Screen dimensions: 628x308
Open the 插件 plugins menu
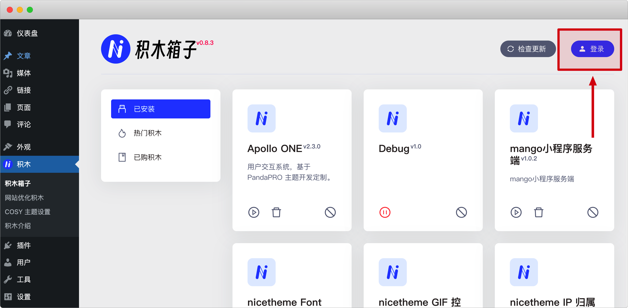click(x=39, y=245)
